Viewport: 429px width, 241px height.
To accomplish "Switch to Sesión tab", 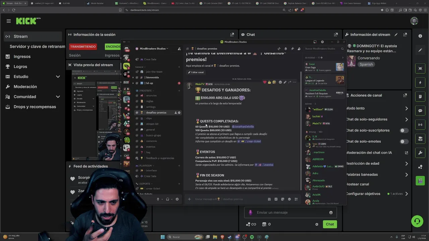I will point(75,56).
